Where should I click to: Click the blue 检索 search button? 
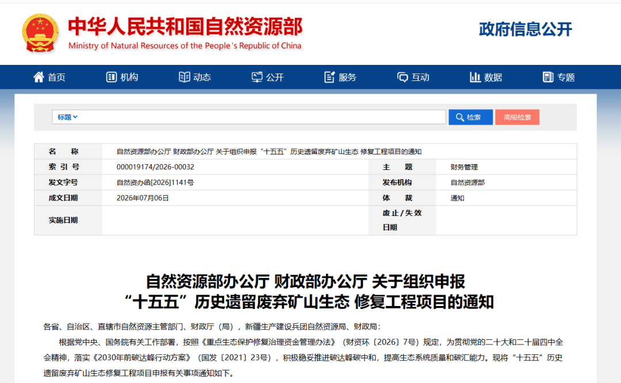tap(470, 117)
